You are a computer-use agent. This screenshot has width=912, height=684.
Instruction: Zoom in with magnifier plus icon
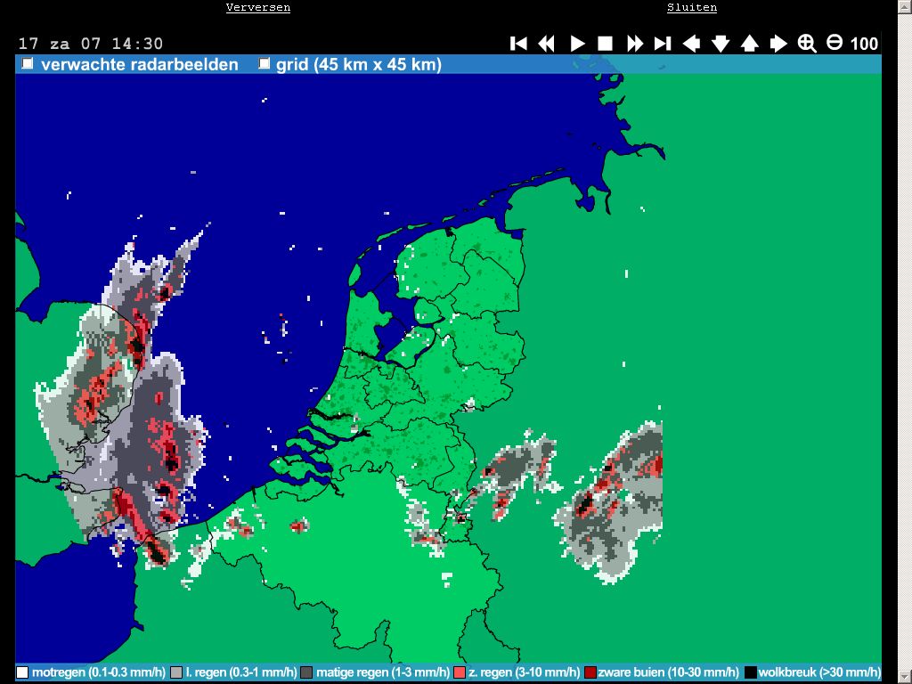pyautogui.click(x=807, y=44)
